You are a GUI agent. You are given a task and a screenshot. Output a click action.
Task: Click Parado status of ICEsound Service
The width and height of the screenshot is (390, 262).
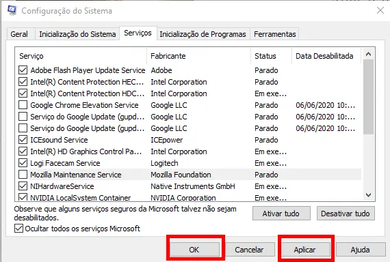click(x=266, y=140)
